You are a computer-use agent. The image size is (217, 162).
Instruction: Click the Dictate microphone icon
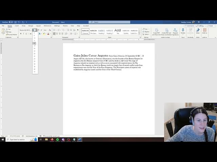pos(183,30)
